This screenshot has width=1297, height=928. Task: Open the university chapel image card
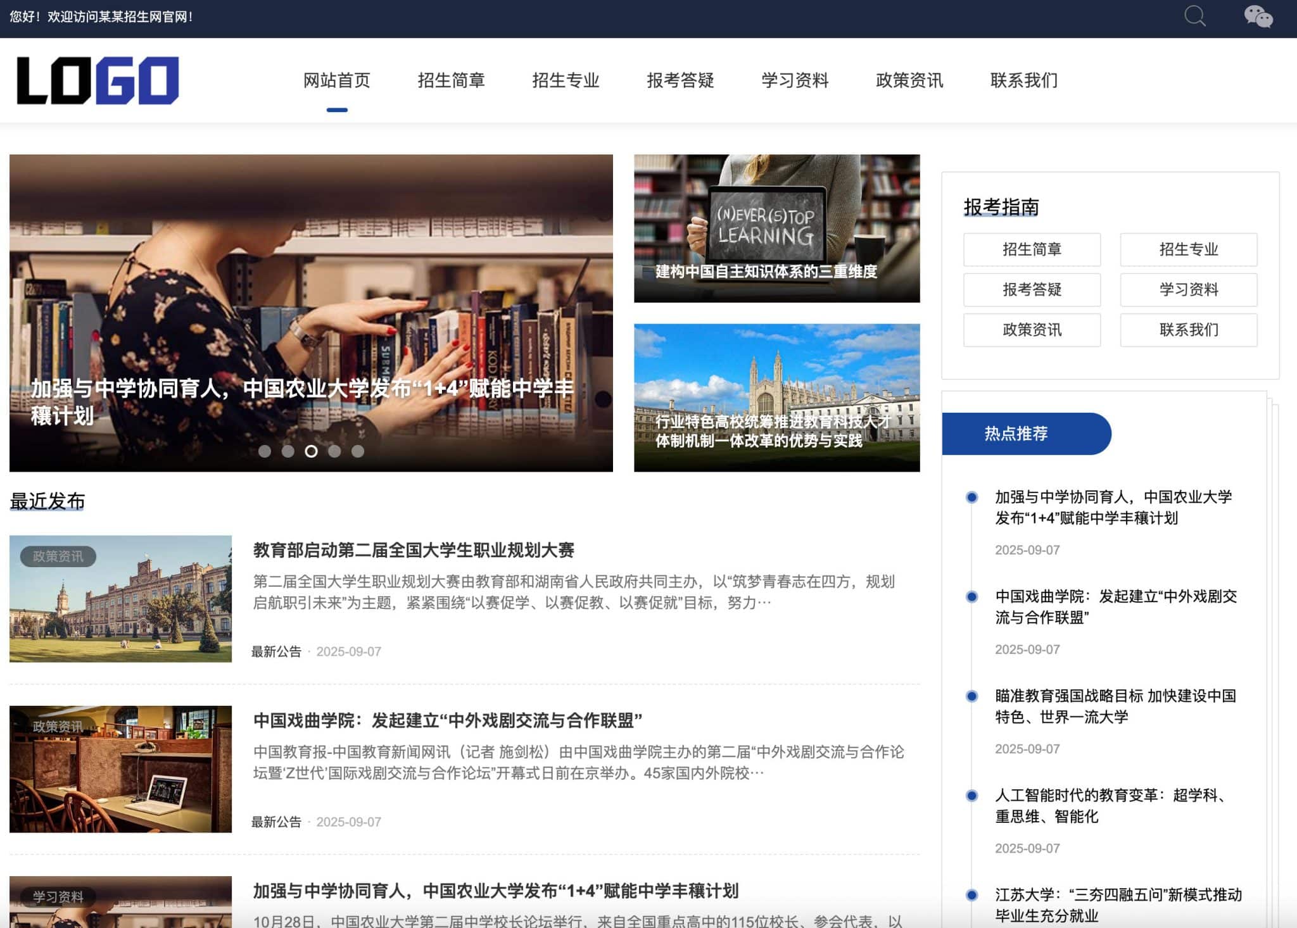777,398
